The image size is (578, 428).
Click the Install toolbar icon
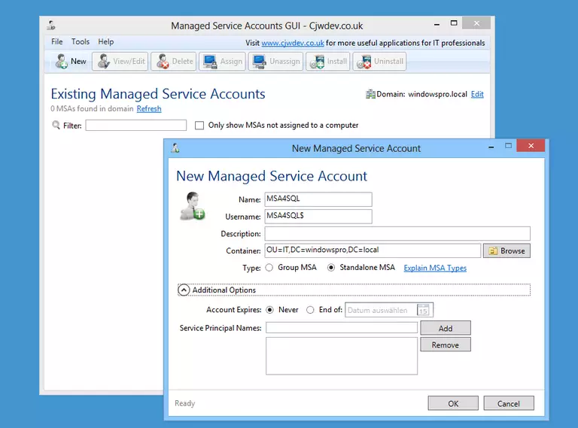[316, 62]
